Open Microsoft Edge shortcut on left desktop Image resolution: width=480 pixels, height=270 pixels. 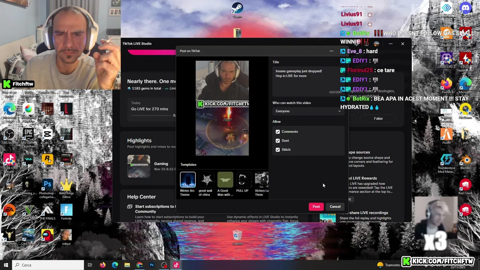pos(9,113)
